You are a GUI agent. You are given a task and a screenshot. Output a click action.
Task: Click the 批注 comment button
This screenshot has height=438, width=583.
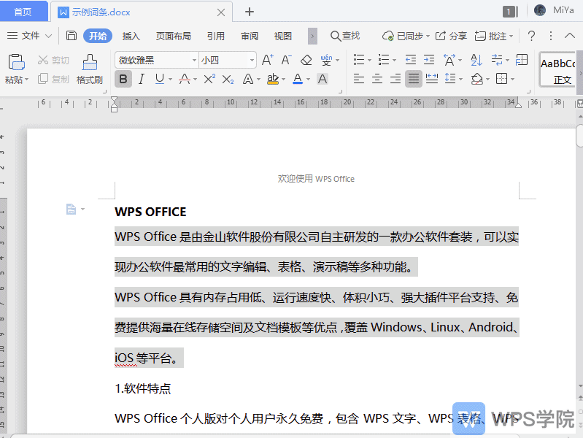[x=494, y=36]
